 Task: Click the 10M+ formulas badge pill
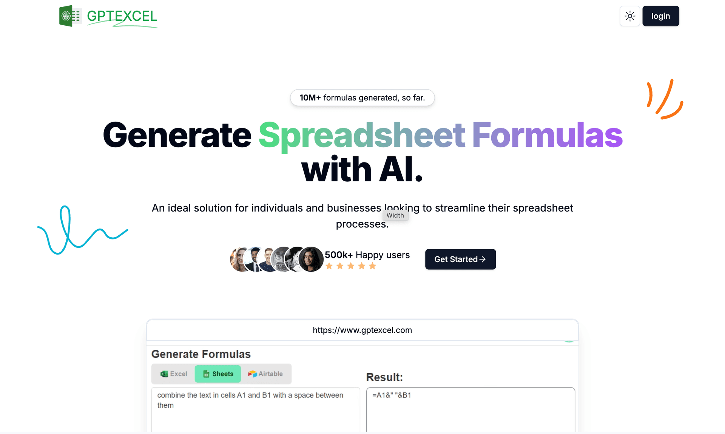pyautogui.click(x=362, y=97)
